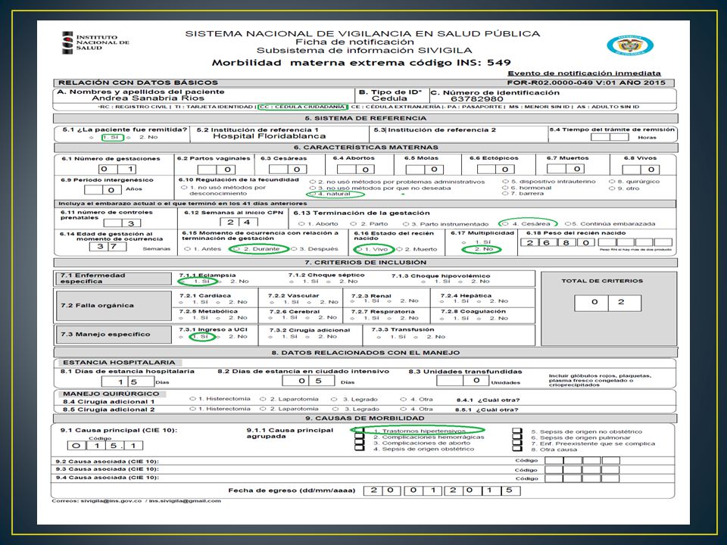
Task: Mark '1. Vivo' for estado del recién nacido
Action: (360, 249)
